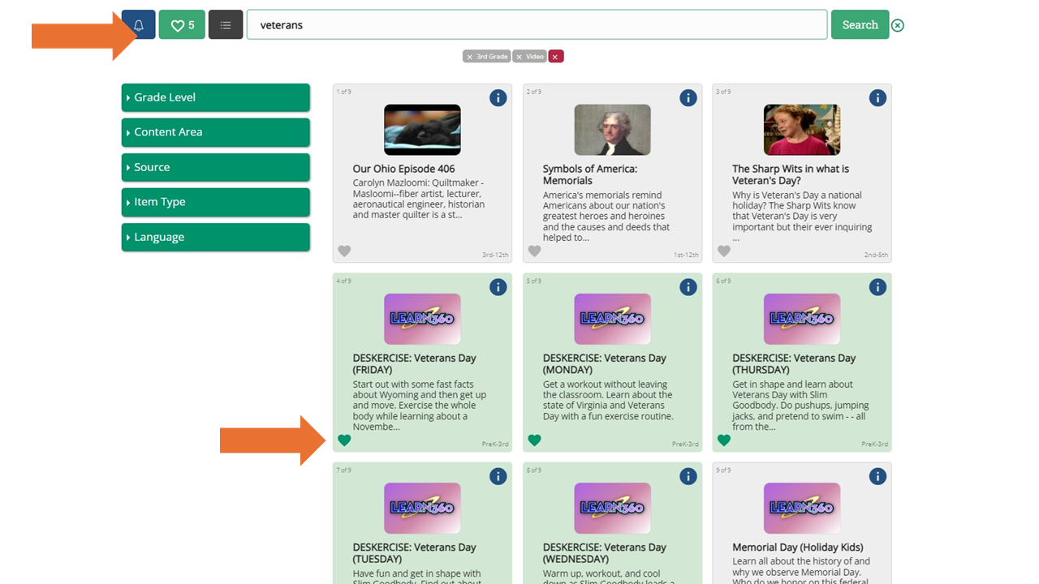
Task: Show info for The Sharp Wits card
Action: point(877,98)
